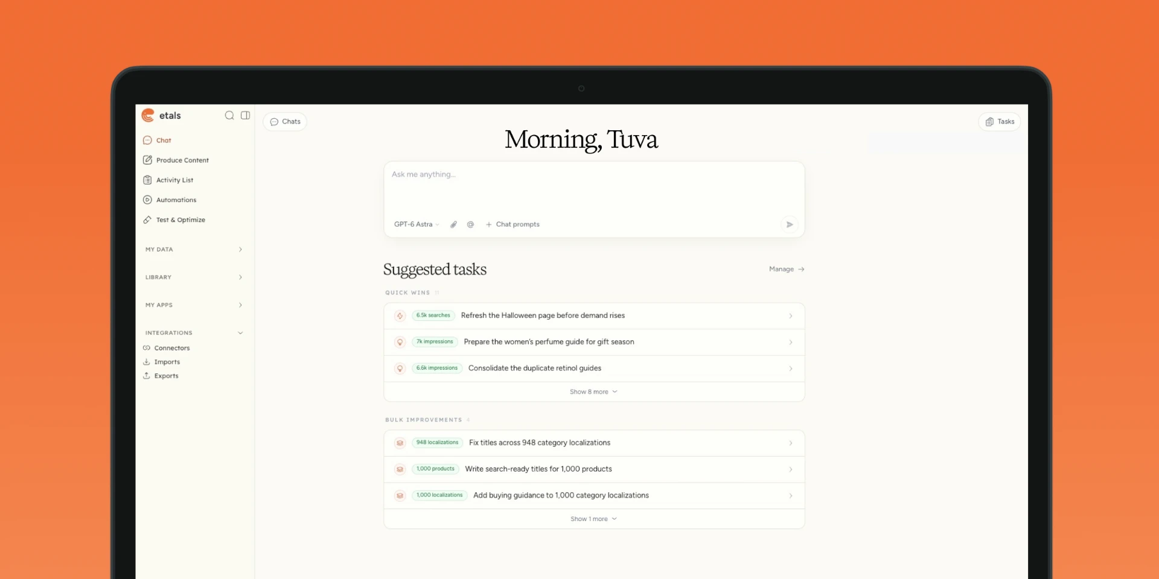
Task: Toggle the sidebar panel icon
Action: click(245, 115)
